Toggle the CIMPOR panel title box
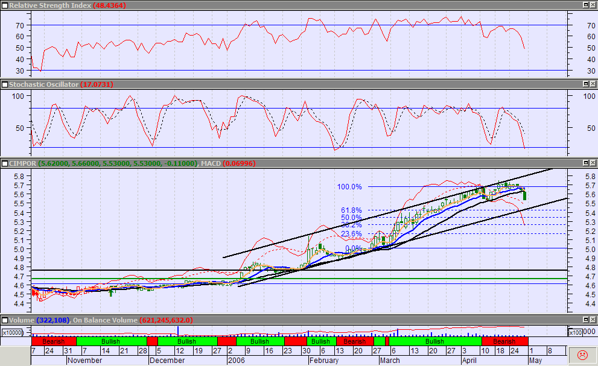Image resolution: width=598 pixels, height=366 pixels. (5, 163)
